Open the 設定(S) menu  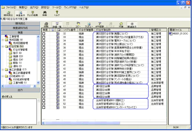(x=45, y=7)
